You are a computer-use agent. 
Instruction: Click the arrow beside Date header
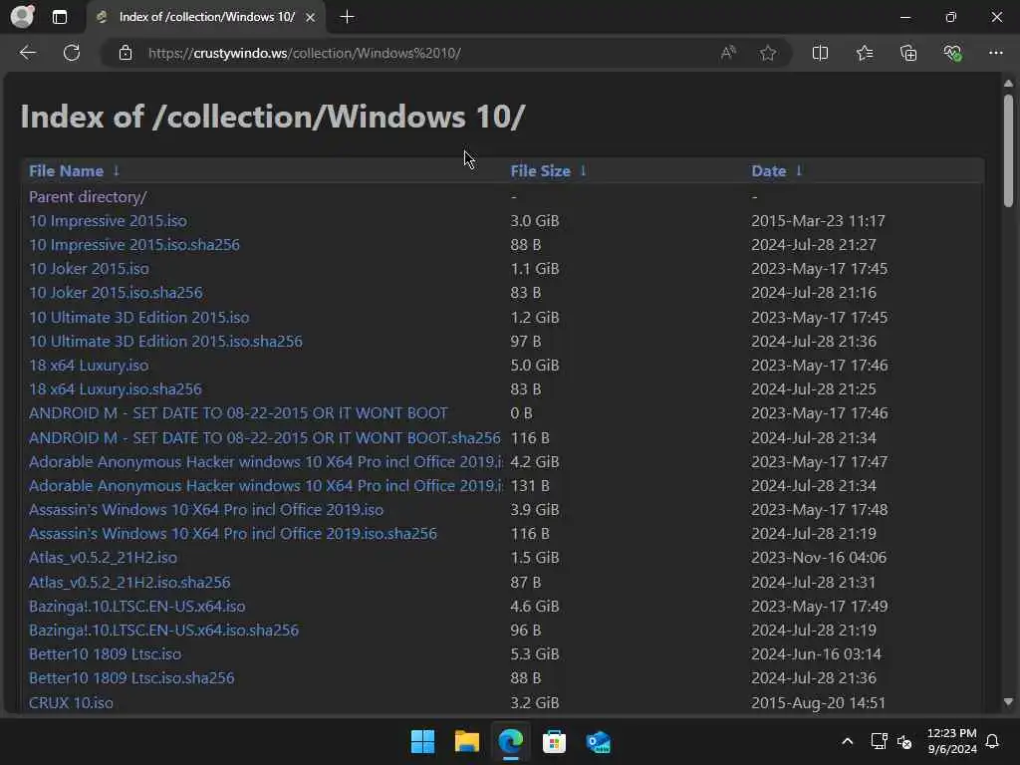pos(799,170)
